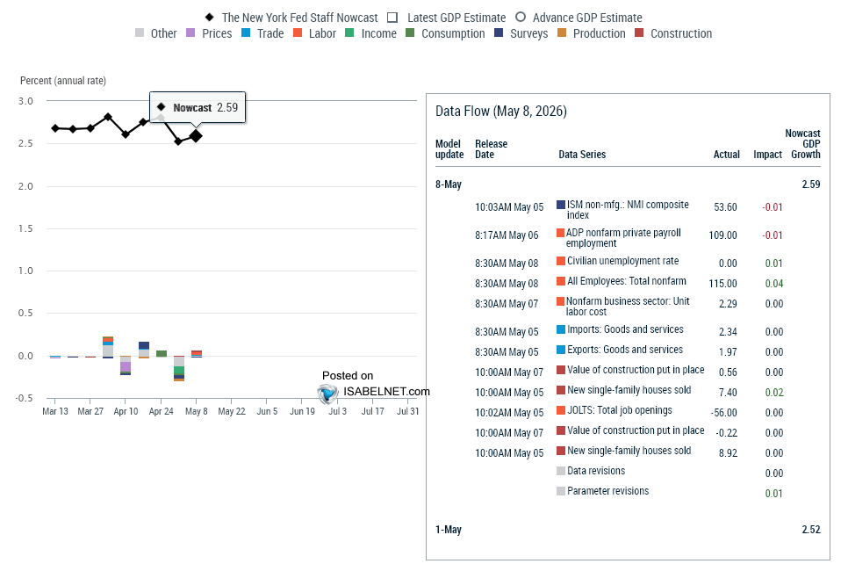848x571 pixels.
Task: Toggle the Prices purple legend swatch
Action: click(x=190, y=33)
